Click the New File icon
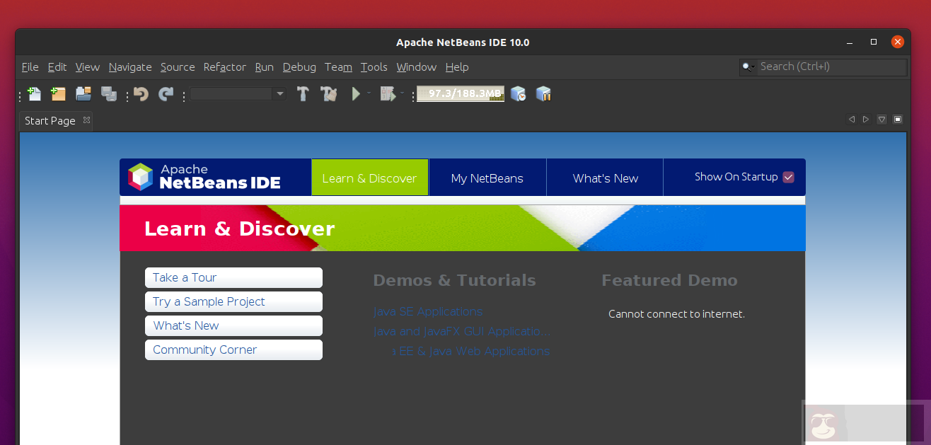 34,93
